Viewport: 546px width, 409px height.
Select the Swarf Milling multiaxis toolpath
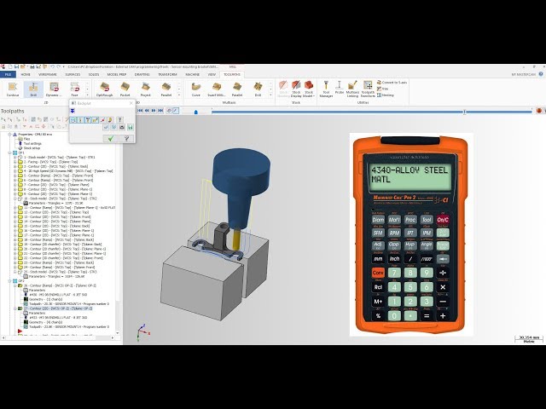(x=217, y=89)
